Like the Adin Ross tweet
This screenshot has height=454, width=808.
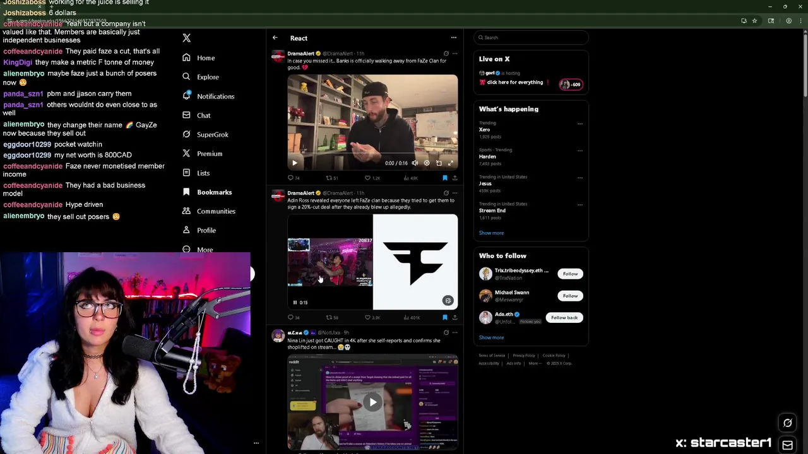click(367, 318)
